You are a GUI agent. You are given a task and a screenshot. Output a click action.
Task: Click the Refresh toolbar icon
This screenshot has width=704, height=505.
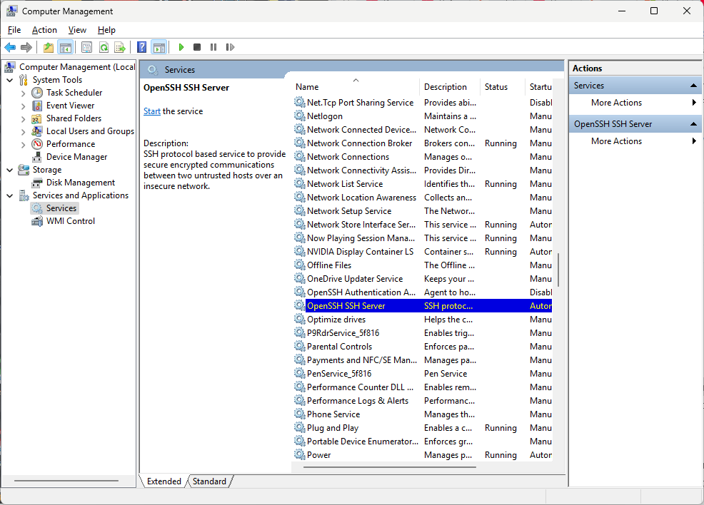point(104,47)
